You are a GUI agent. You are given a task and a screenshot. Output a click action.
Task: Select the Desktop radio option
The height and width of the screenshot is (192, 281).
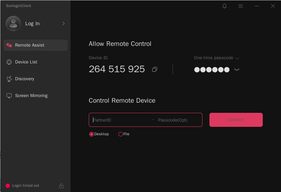[92, 134]
